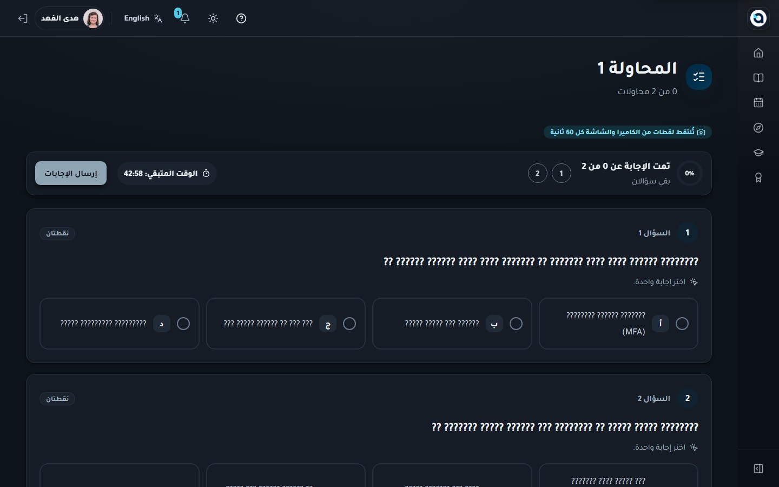Screen dimensions: 779x487
Task: Click the camera icon in the notice
Action: click(x=702, y=132)
